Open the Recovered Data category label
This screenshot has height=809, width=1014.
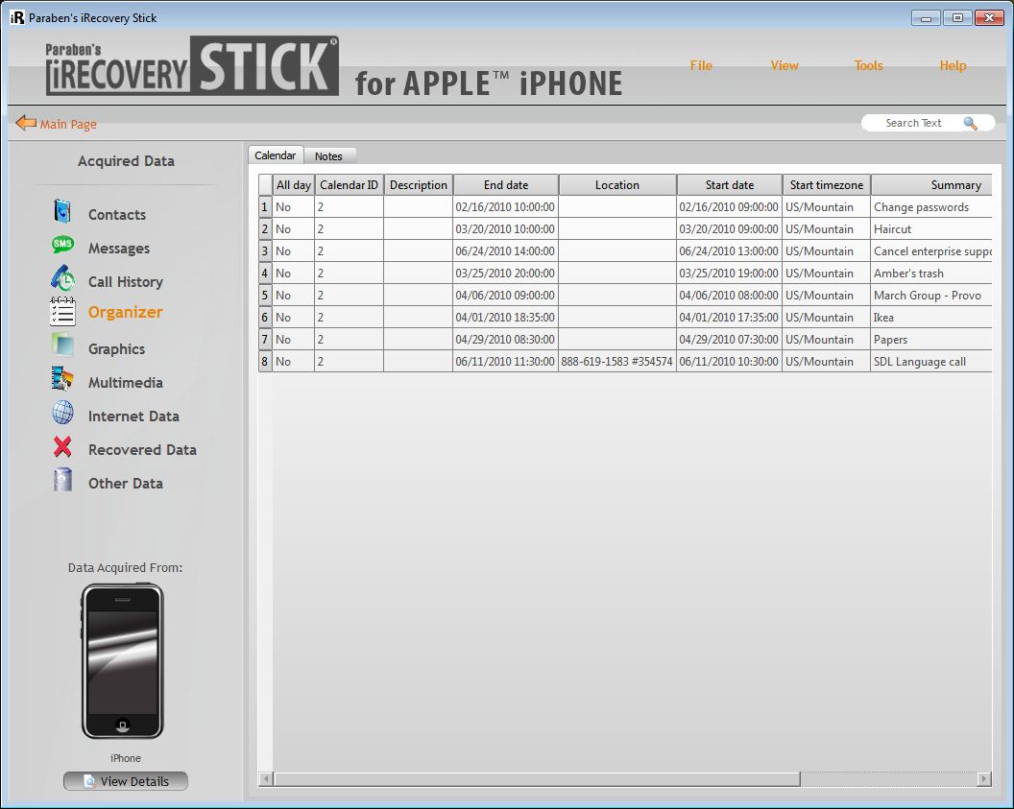coord(142,450)
